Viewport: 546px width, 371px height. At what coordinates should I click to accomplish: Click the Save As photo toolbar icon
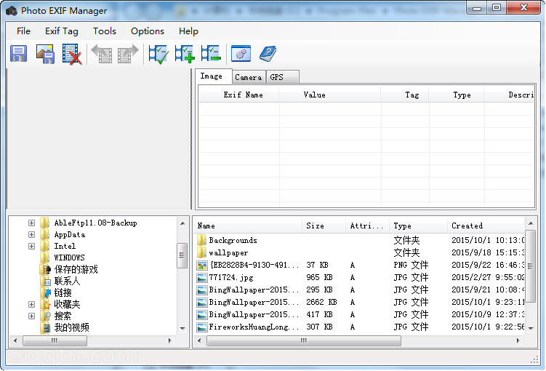pyautogui.click(x=45, y=54)
